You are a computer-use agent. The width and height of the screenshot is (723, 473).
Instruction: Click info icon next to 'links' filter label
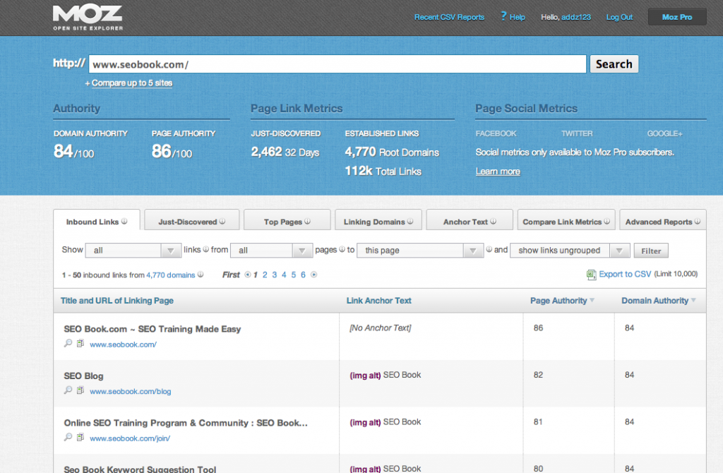click(x=205, y=249)
